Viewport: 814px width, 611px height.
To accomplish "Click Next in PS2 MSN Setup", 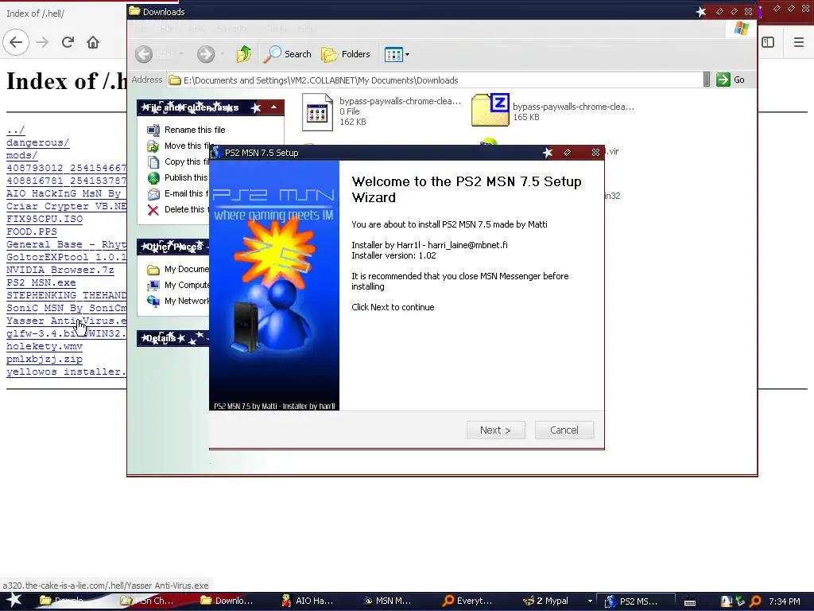I will (x=496, y=430).
